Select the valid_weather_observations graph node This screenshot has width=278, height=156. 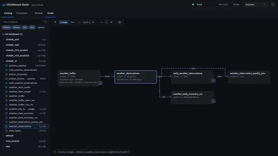point(193,77)
